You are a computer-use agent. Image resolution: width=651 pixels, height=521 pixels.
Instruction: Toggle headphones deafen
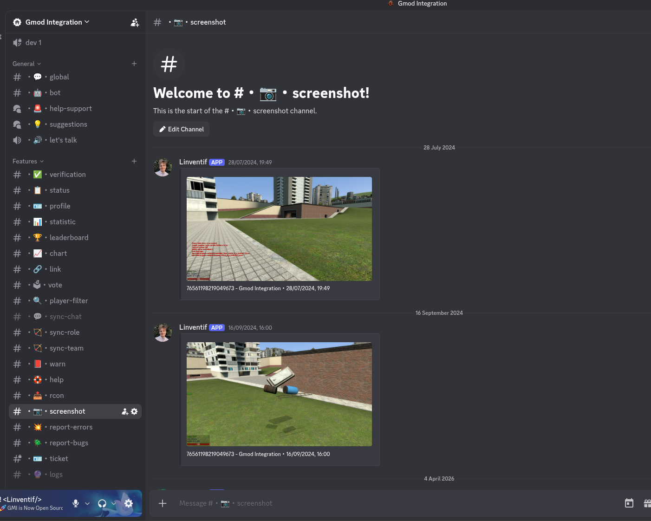click(102, 503)
